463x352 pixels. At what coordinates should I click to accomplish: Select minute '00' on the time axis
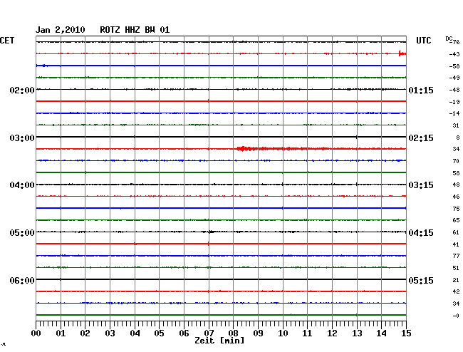click(36, 333)
